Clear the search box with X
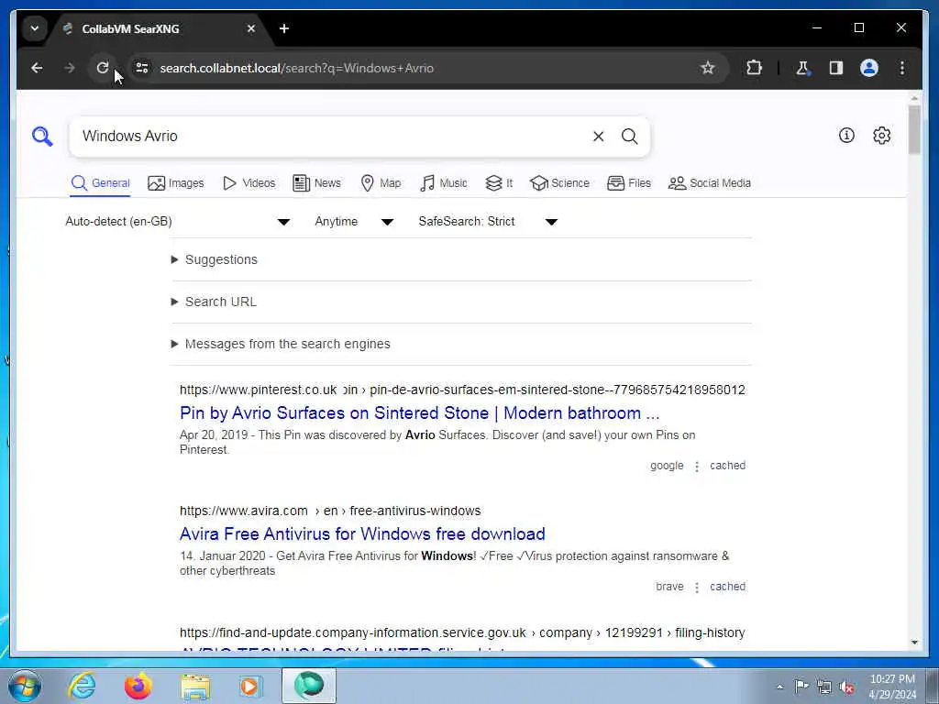This screenshot has height=704, width=939. [x=598, y=137]
